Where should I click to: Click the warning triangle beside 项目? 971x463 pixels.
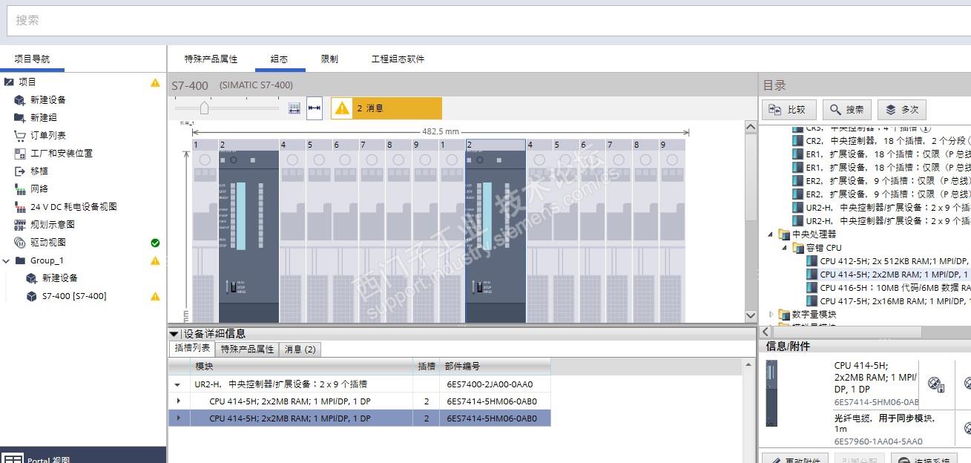[155, 82]
